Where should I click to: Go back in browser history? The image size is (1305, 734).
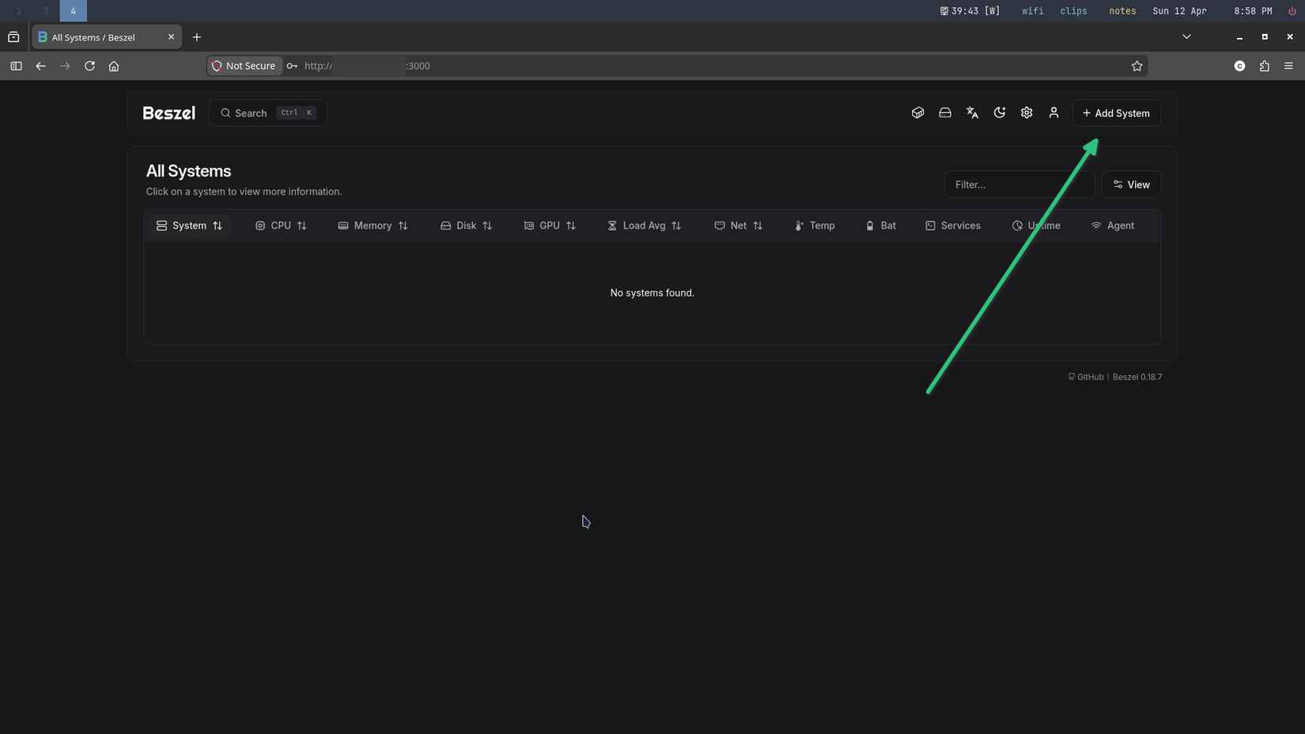(40, 66)
